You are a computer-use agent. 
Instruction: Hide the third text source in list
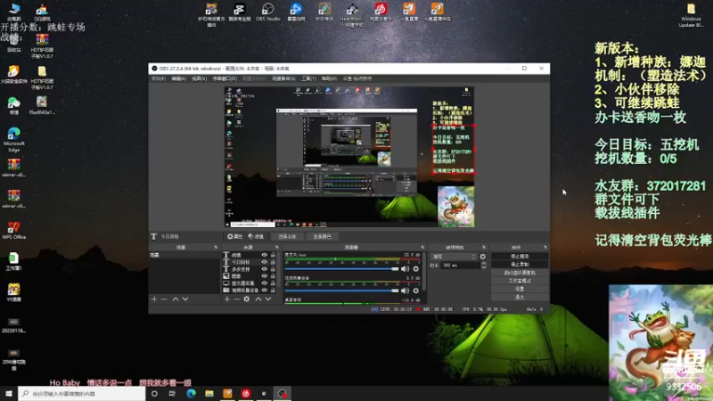click(x=264, y=269)
